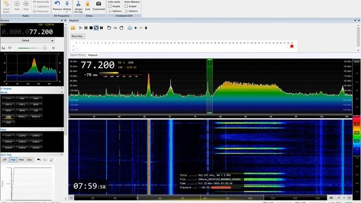Select USB mode

(x=8, y=117)
